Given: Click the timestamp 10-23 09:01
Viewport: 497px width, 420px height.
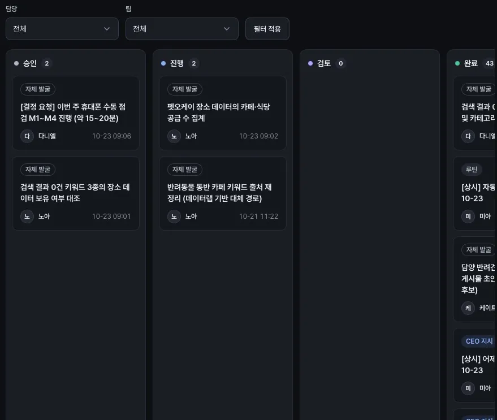Looking at the screenshot, I should pos(111,217).
